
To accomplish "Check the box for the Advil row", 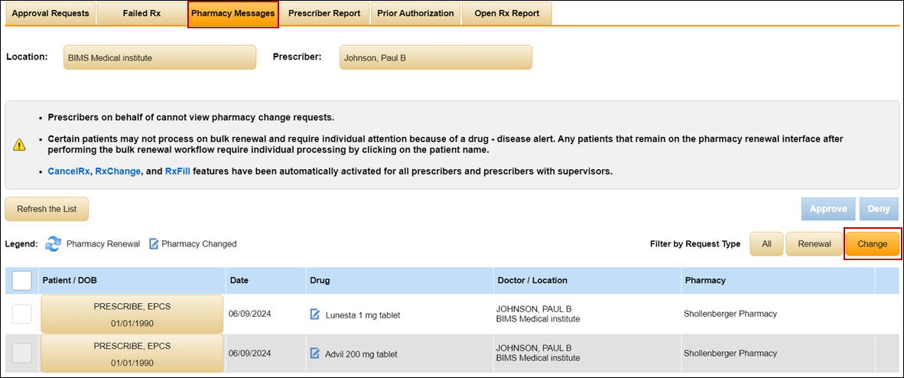I will tap(22, 353).
